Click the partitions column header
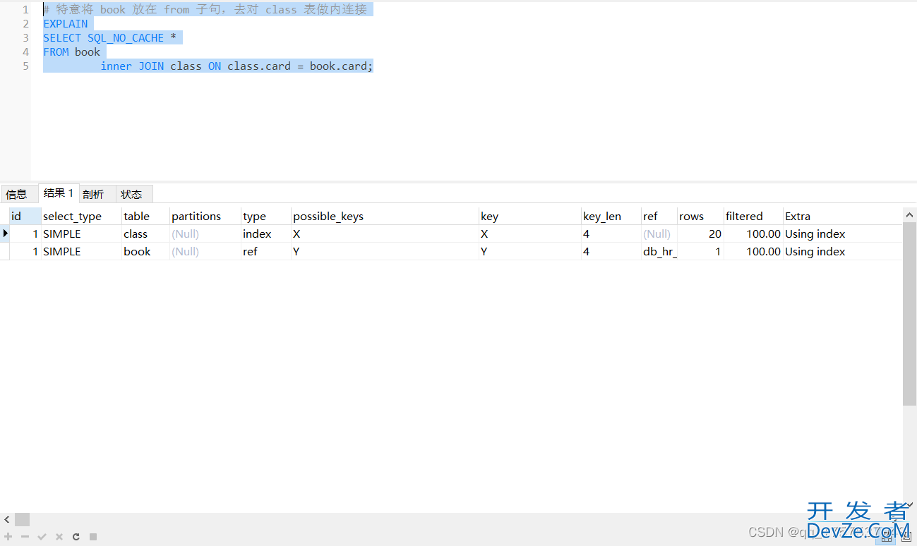917x546 pixels. pos(205,216)
